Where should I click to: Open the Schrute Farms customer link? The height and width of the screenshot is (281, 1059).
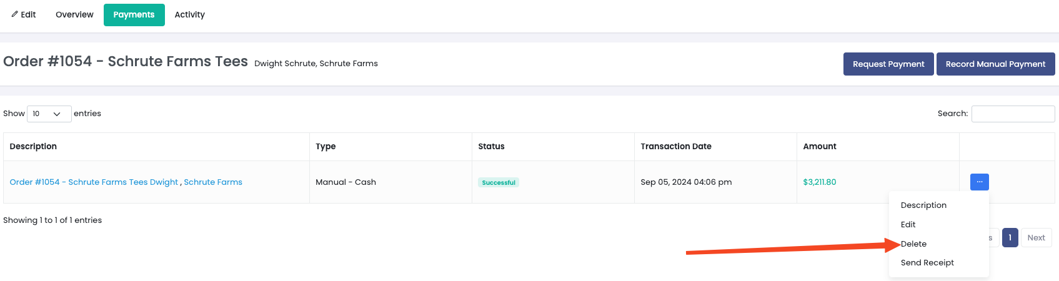213,182
